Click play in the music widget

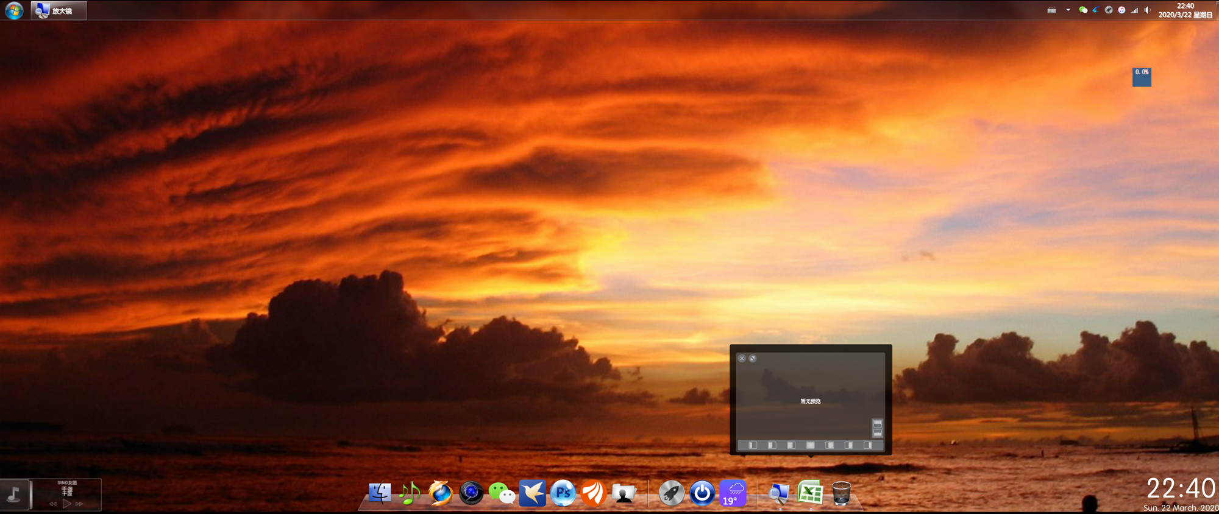pyautogui.click(x=67, y=504)
